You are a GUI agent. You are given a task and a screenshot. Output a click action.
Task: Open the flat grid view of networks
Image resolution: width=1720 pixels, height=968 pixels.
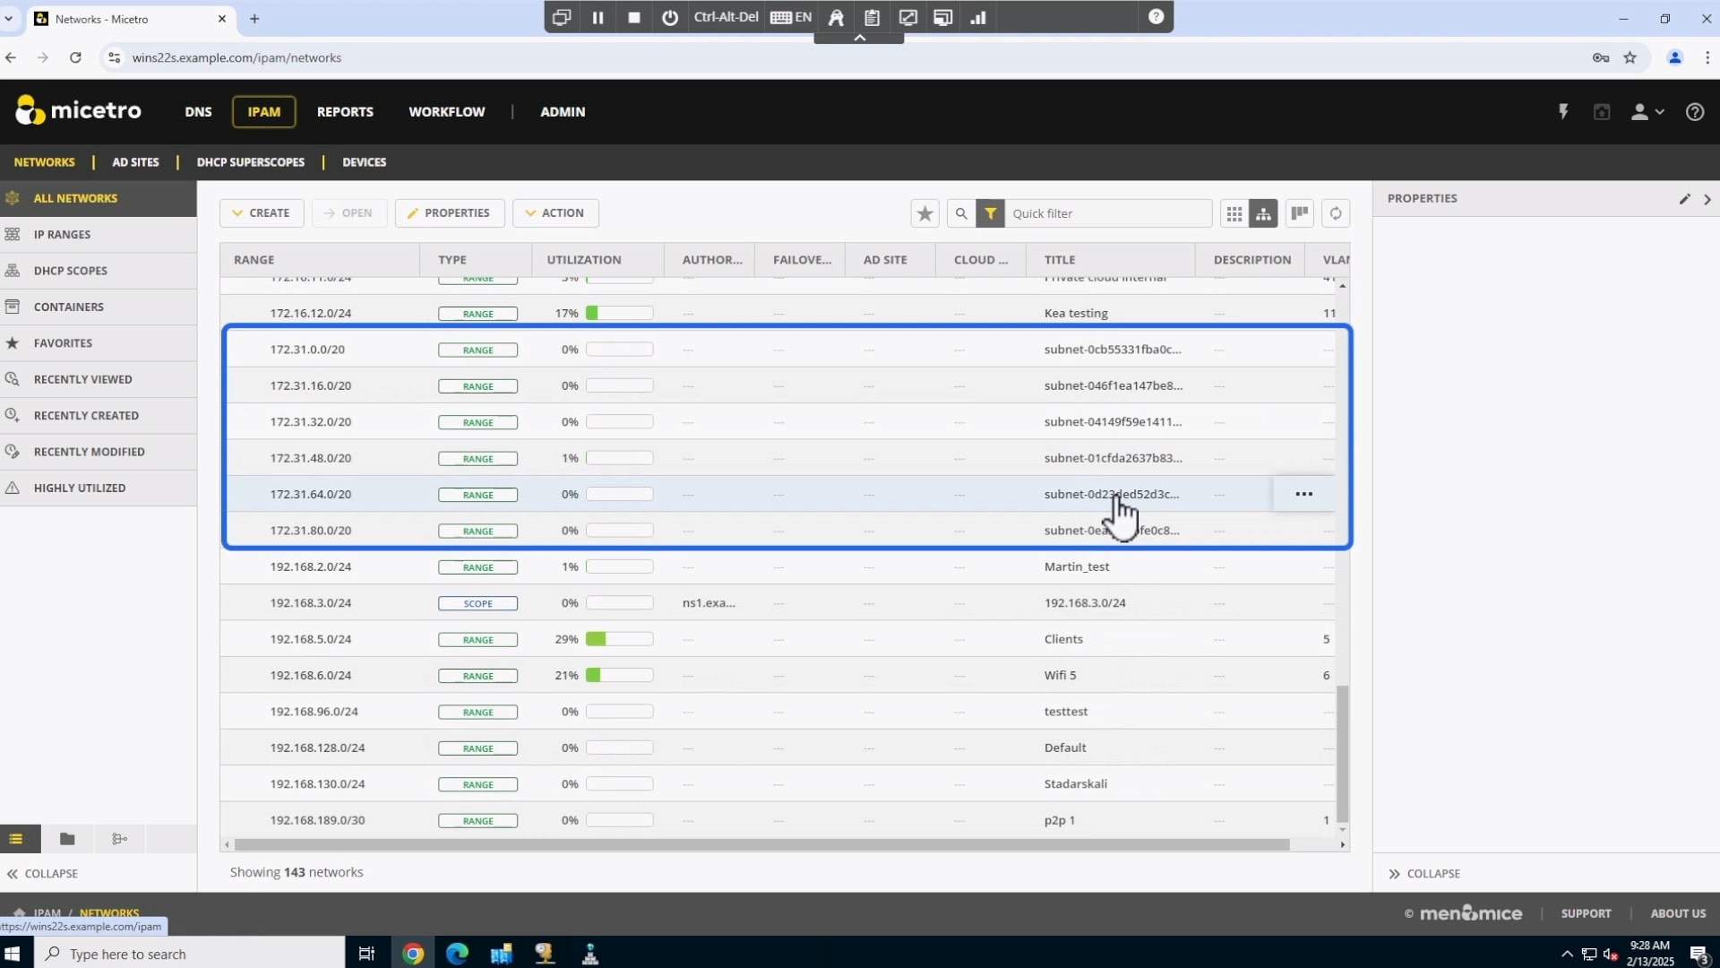pos(1234,213)
